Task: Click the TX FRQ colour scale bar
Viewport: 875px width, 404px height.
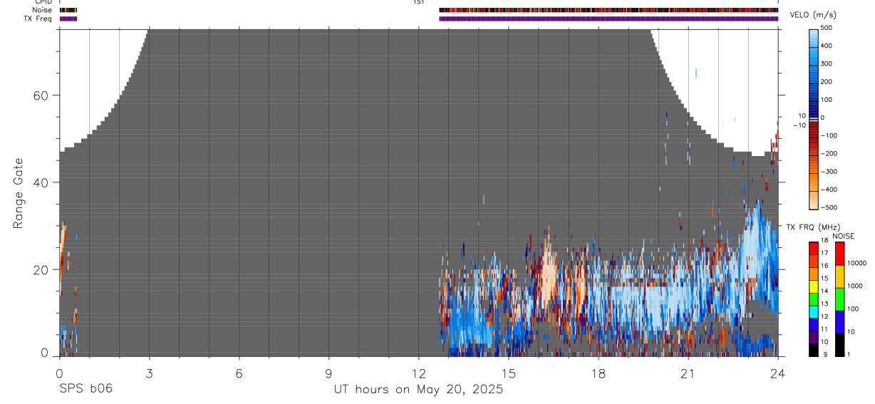Action: 814,299
